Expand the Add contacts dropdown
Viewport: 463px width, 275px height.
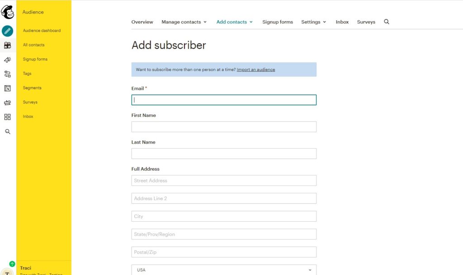click(234, 22)
